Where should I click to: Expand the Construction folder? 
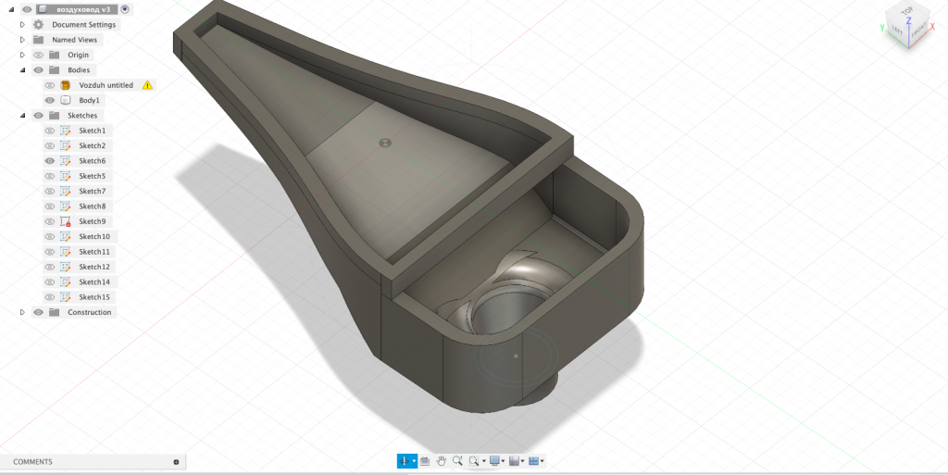(x=22, y=312)
